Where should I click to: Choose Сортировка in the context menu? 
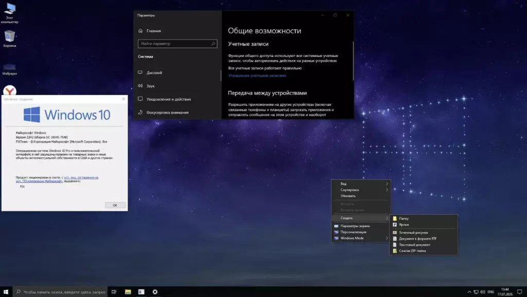pyautogui.click(x=361, y=190)
